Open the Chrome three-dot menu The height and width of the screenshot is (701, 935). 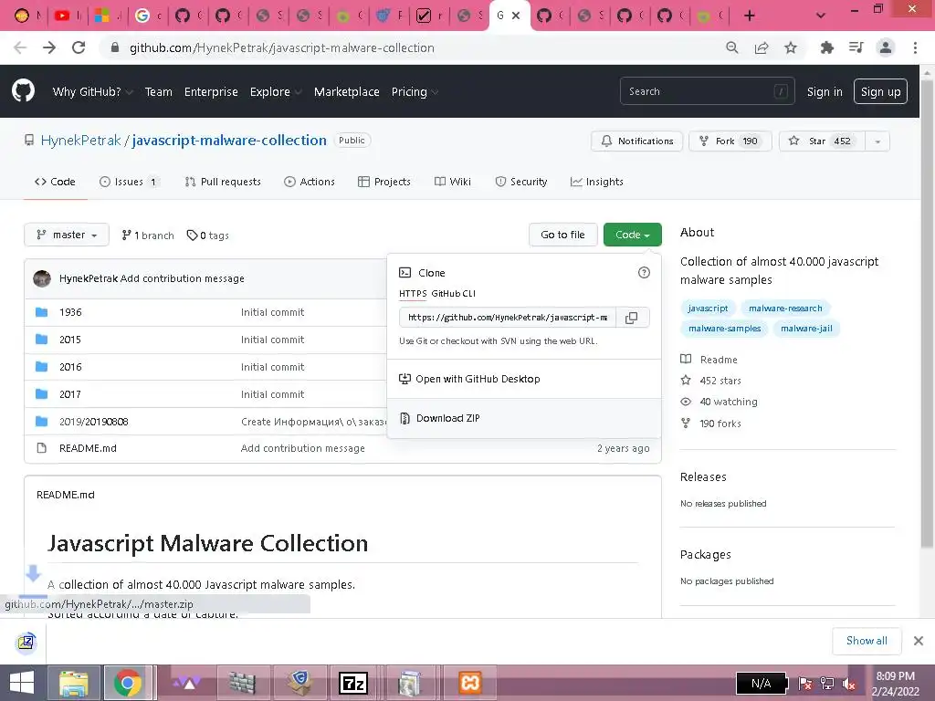[915, 47]
